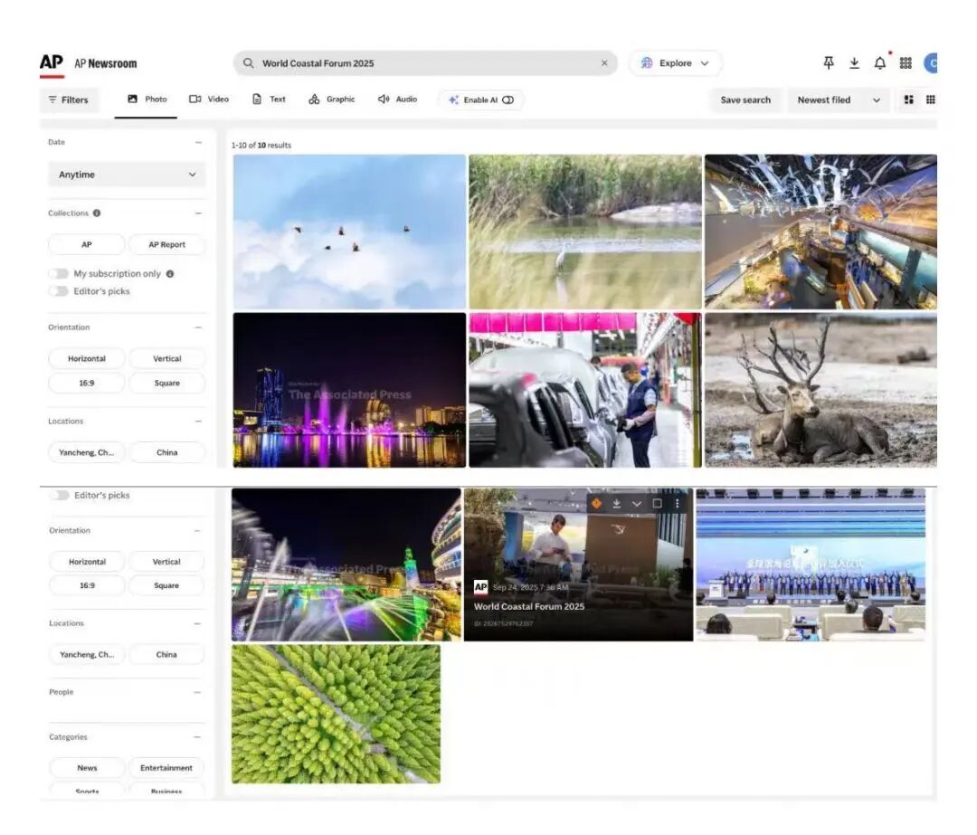
Task: Open more options on hovered photo
Action: click(x=677, y=503)
